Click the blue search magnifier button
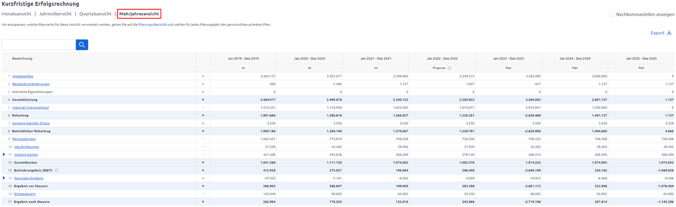The height and width of the screenshot is (207, 676). (82, 45)
